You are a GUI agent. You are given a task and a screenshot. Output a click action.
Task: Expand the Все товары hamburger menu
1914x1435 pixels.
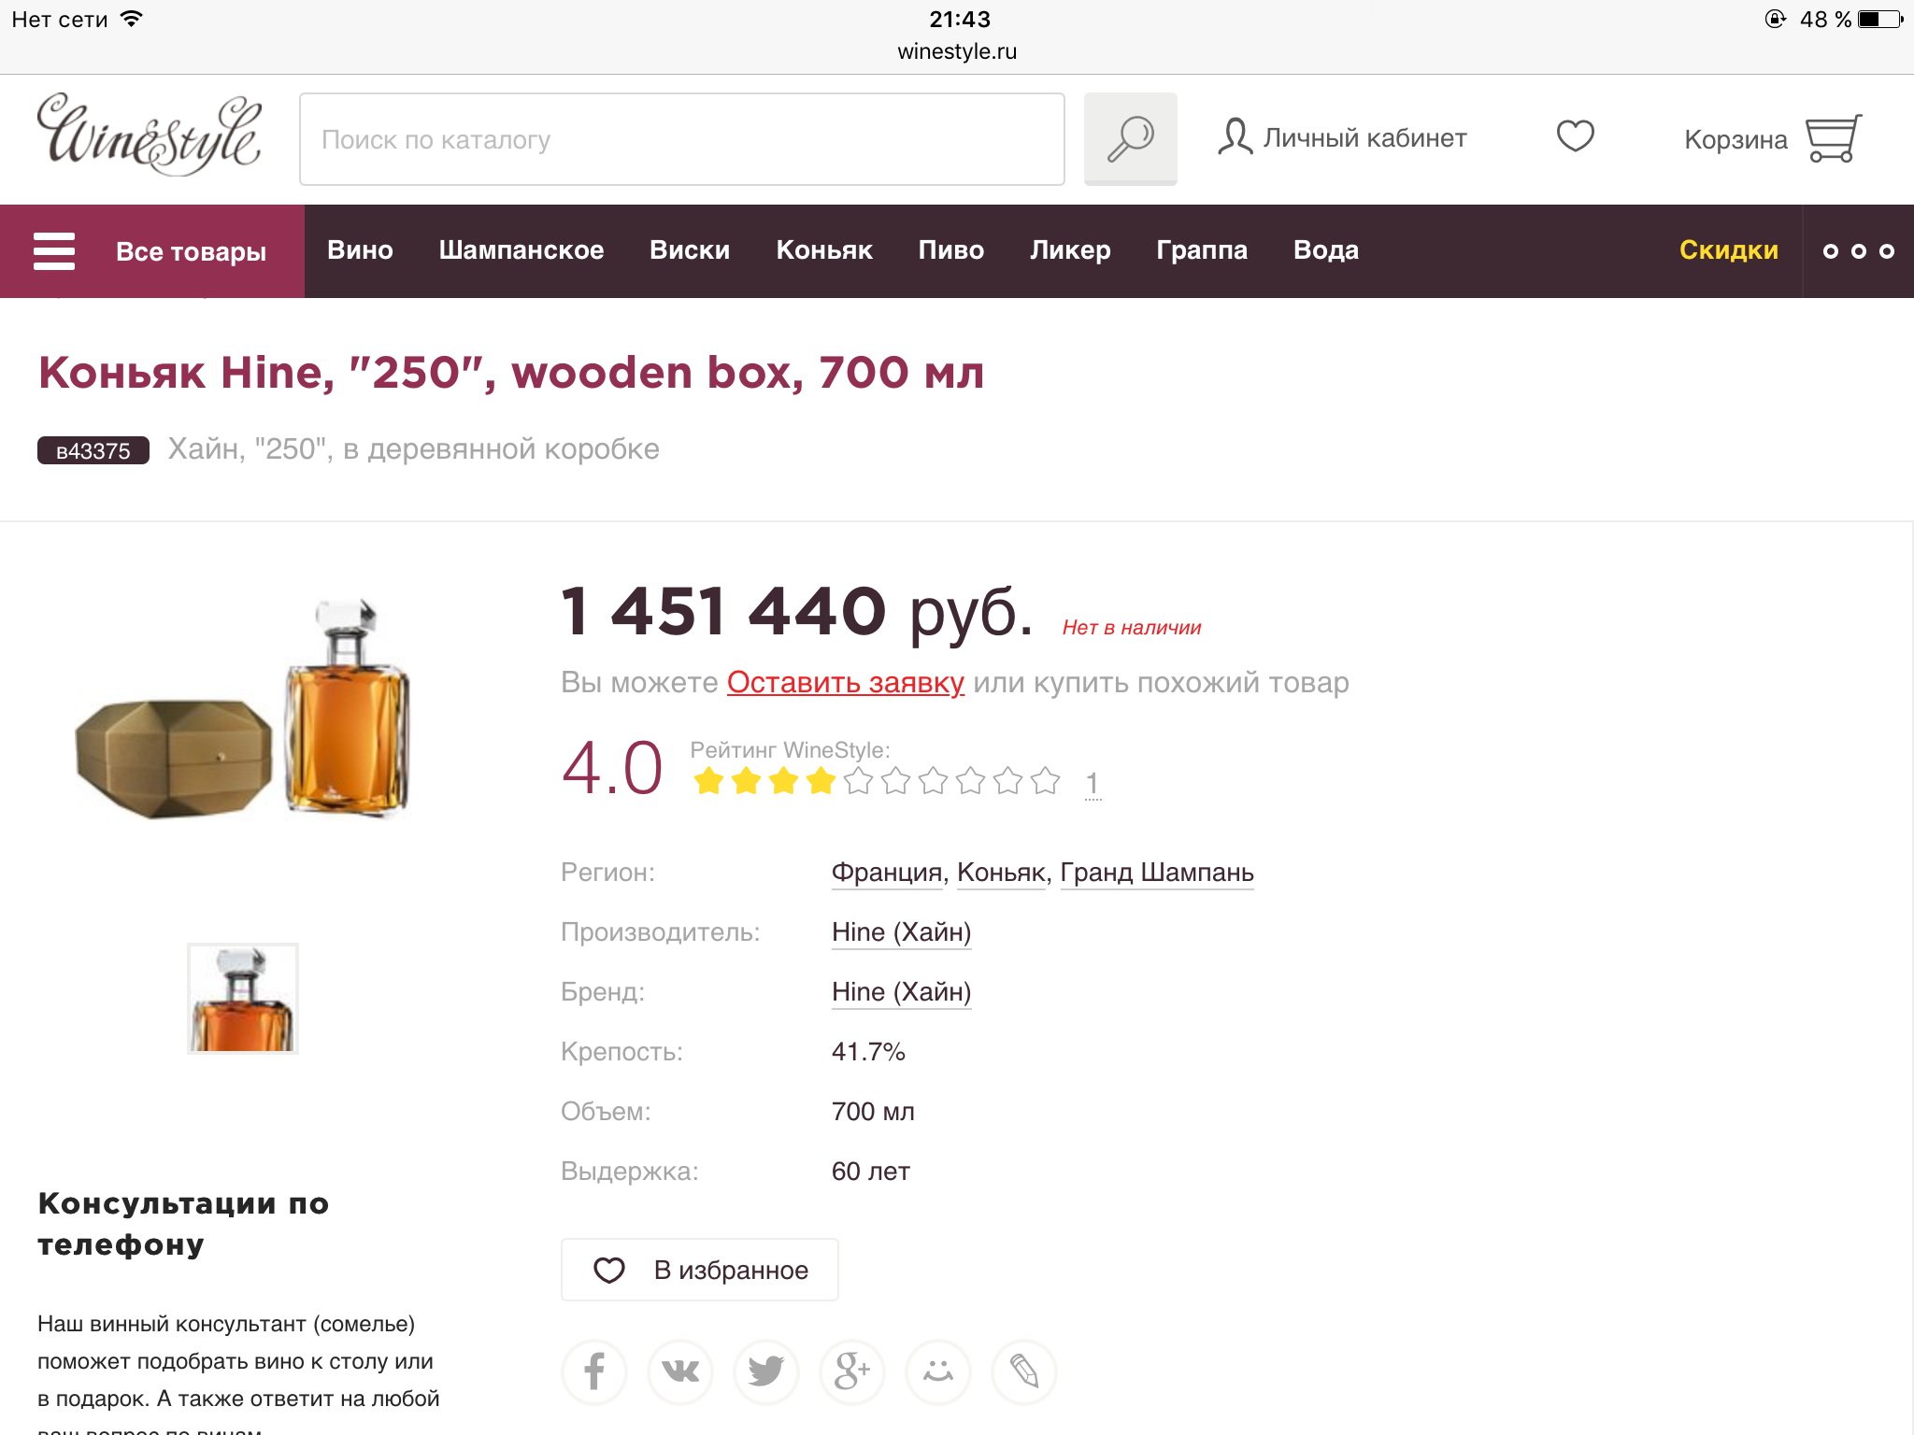click(x=151, y=251)
